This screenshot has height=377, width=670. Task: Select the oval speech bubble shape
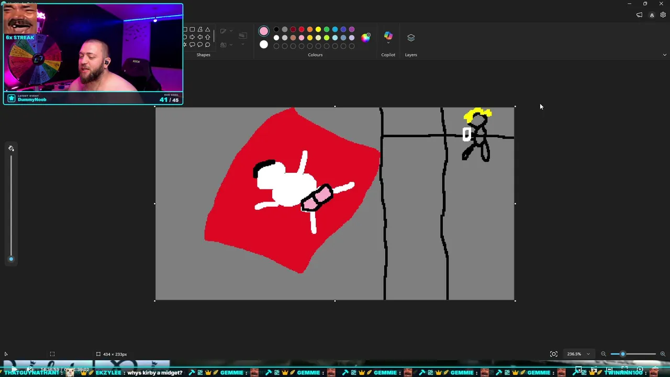click(200, 45)
